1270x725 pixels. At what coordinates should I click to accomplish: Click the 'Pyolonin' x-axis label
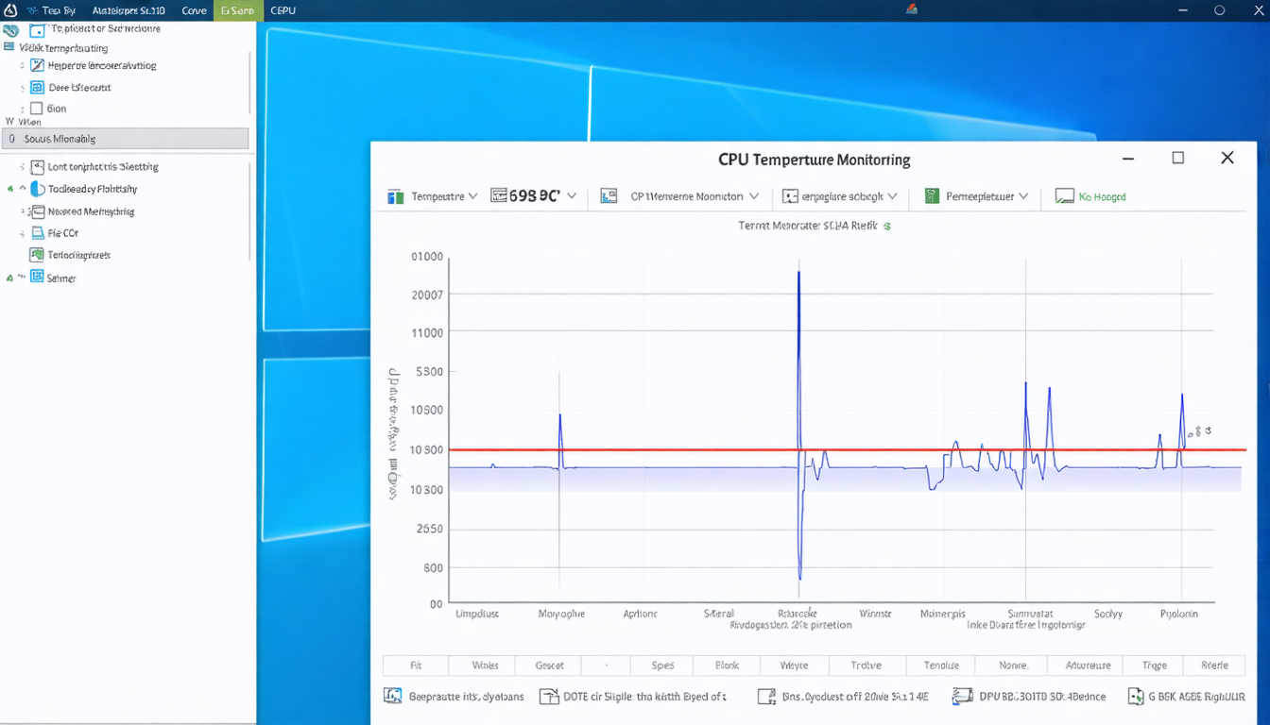(1179, 614)
